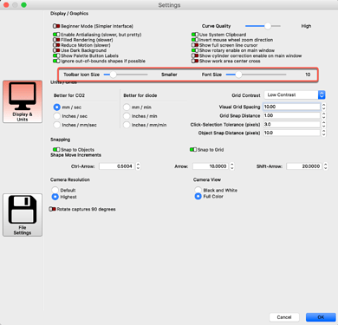Toggle Snap to Grid
Viewport: 338px width, 325px height.
(193, 150)
